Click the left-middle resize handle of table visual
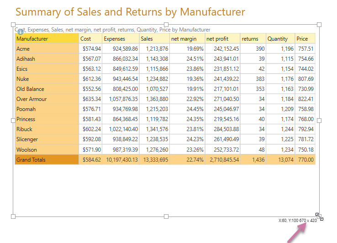 [13, 121]
